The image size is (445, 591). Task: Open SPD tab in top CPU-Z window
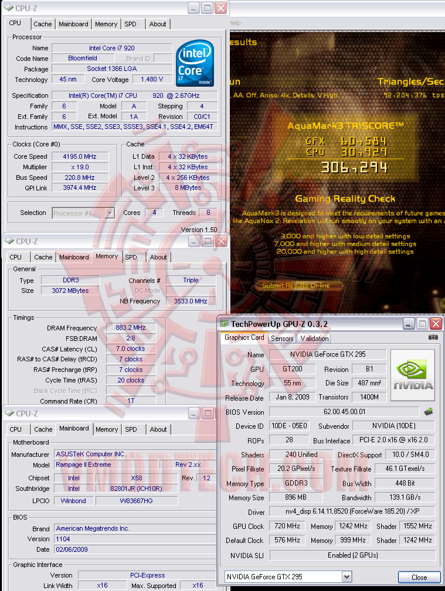131,24
